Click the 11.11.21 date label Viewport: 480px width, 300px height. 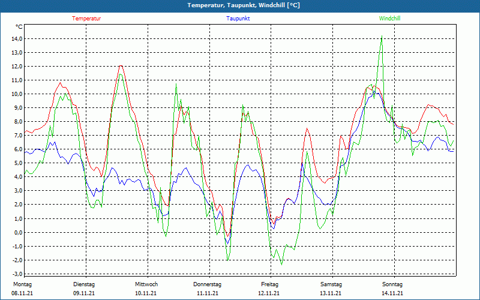coord(208,293)
